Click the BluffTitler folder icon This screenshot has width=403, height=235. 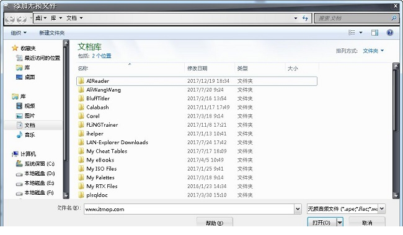[81, 98]
